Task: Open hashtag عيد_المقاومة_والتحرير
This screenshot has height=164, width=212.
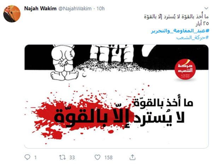Action: [180, 31]
